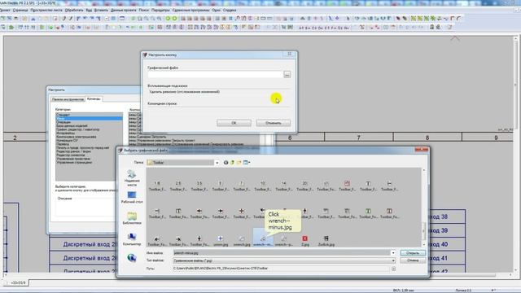
Task: Open the Справка menu
Action: [230, 11]
